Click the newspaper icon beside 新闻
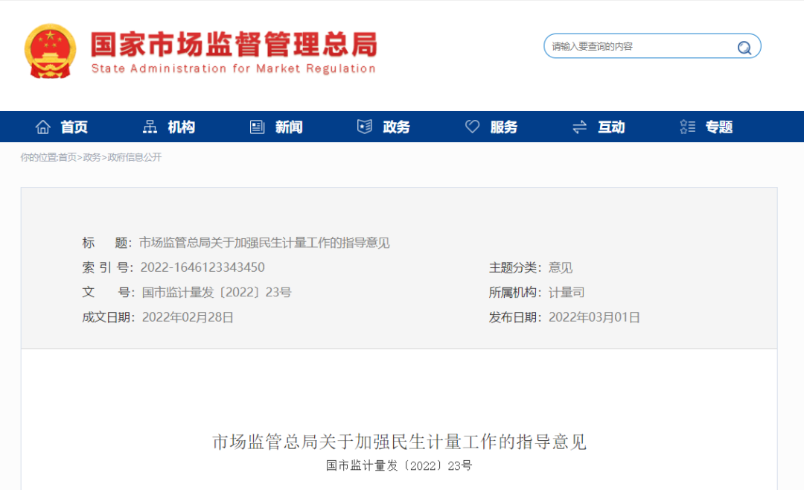Screen dimensions: 804x490 257,127
